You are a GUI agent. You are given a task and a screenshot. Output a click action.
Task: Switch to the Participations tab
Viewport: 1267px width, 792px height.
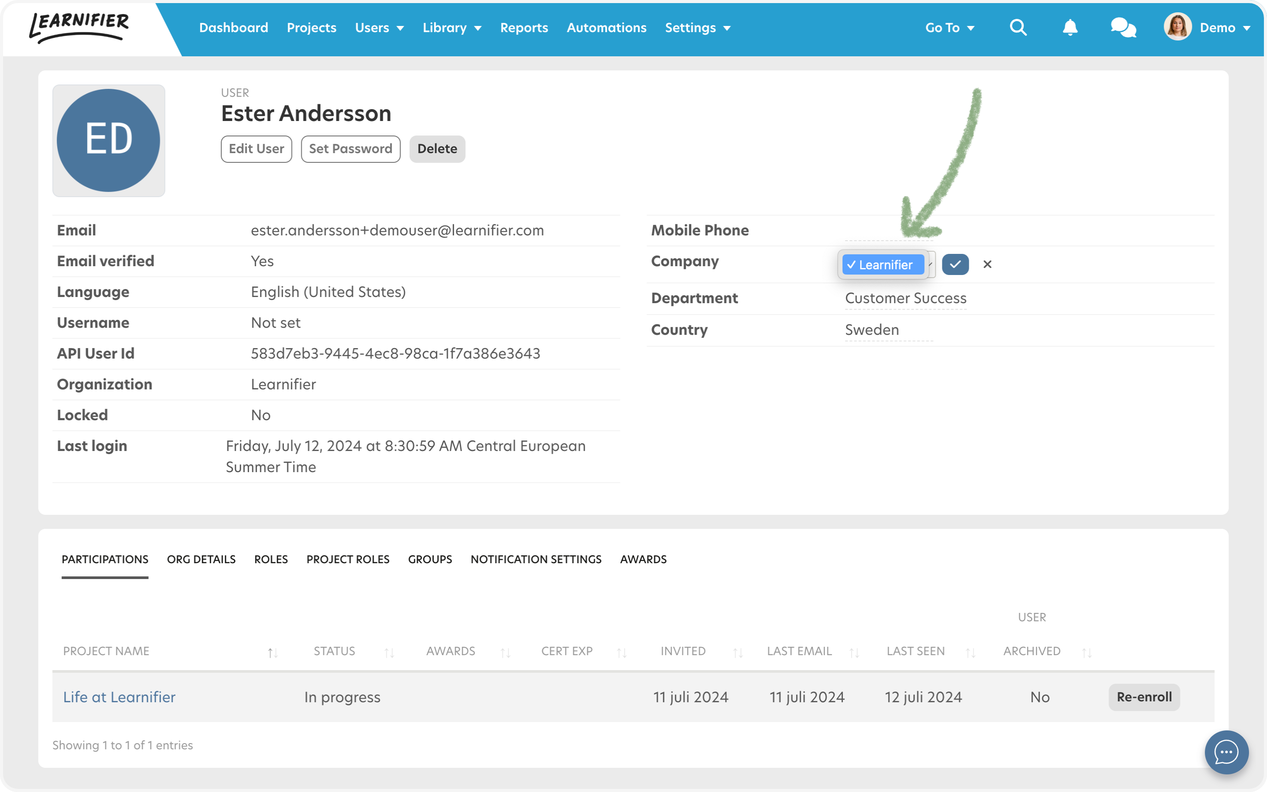point(105,559)
